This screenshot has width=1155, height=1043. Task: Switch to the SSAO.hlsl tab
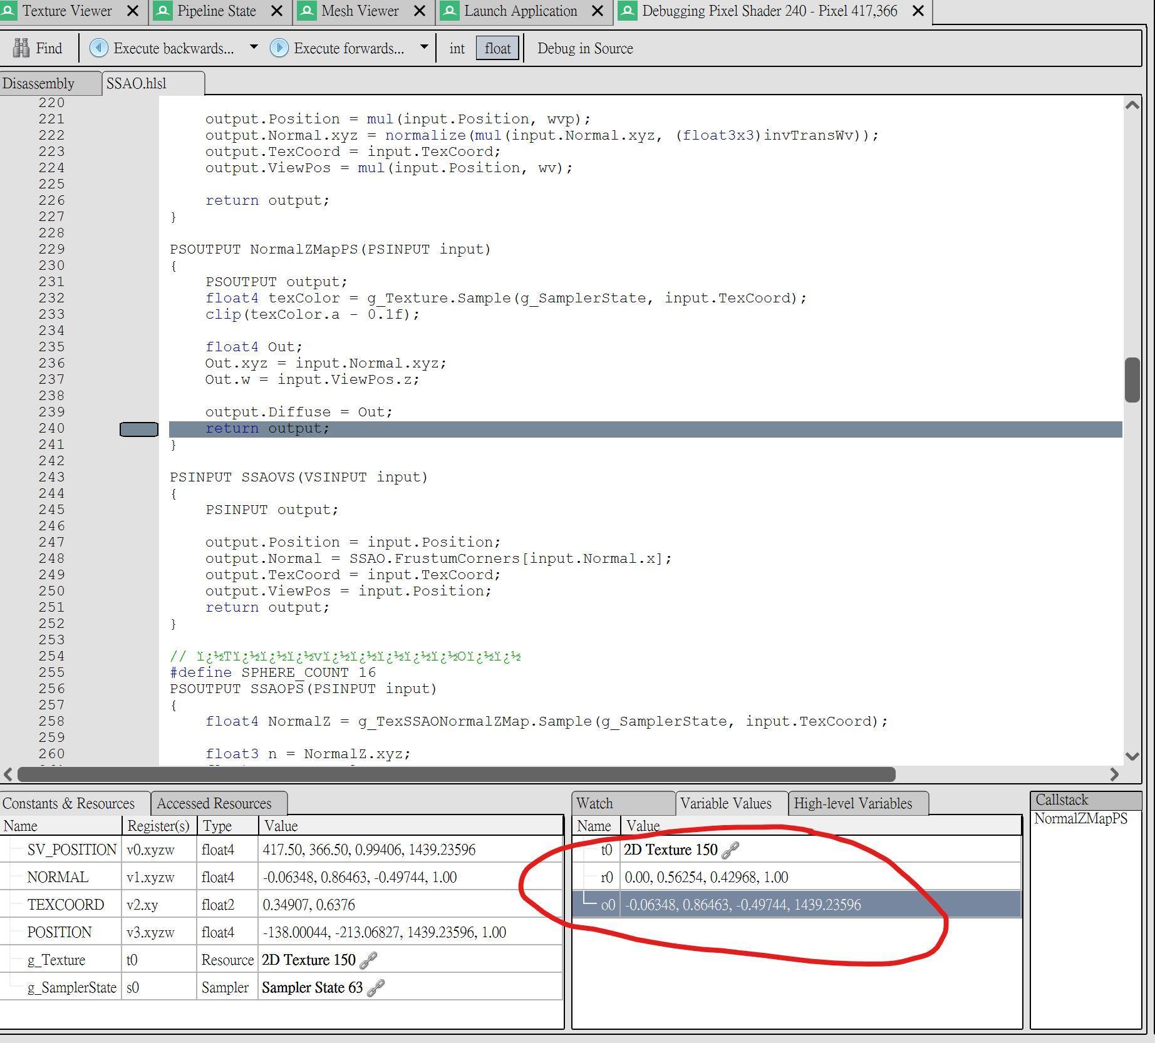153,83
